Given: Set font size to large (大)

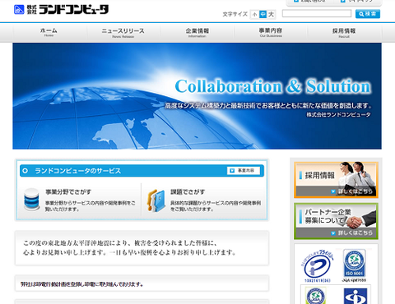Looking at the screenshot, I should click(271, 14).
